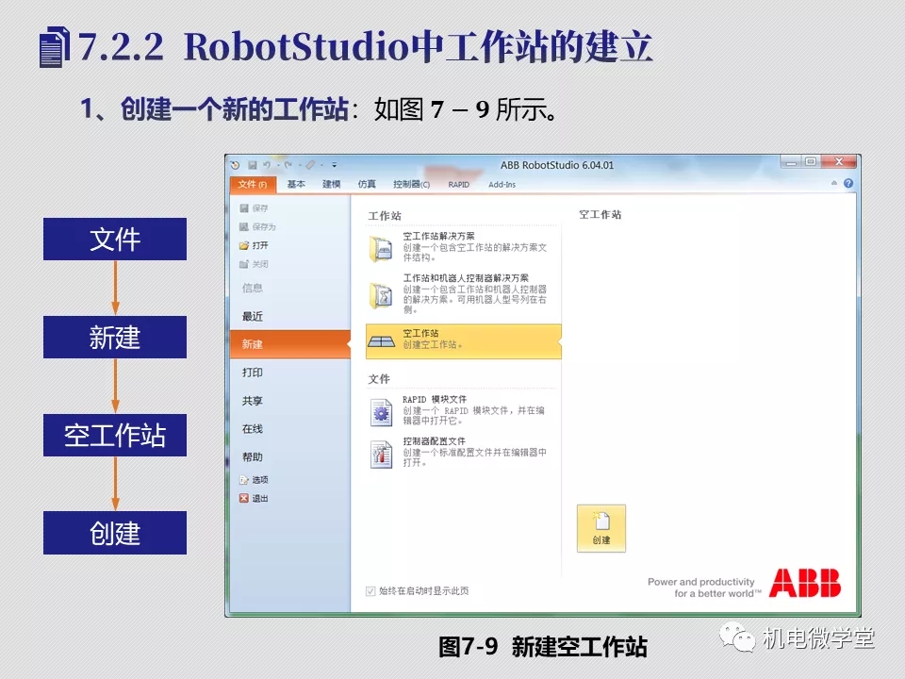Select the highlighted 空工作站 item
The image size is (905, 679).
464,341
